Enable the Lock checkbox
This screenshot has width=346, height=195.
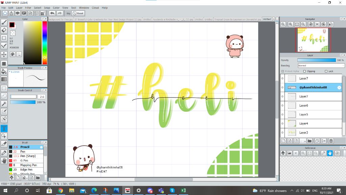coord(326,71)
